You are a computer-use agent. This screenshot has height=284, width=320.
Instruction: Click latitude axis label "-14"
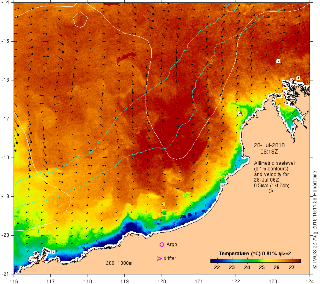tap(5, 2)
